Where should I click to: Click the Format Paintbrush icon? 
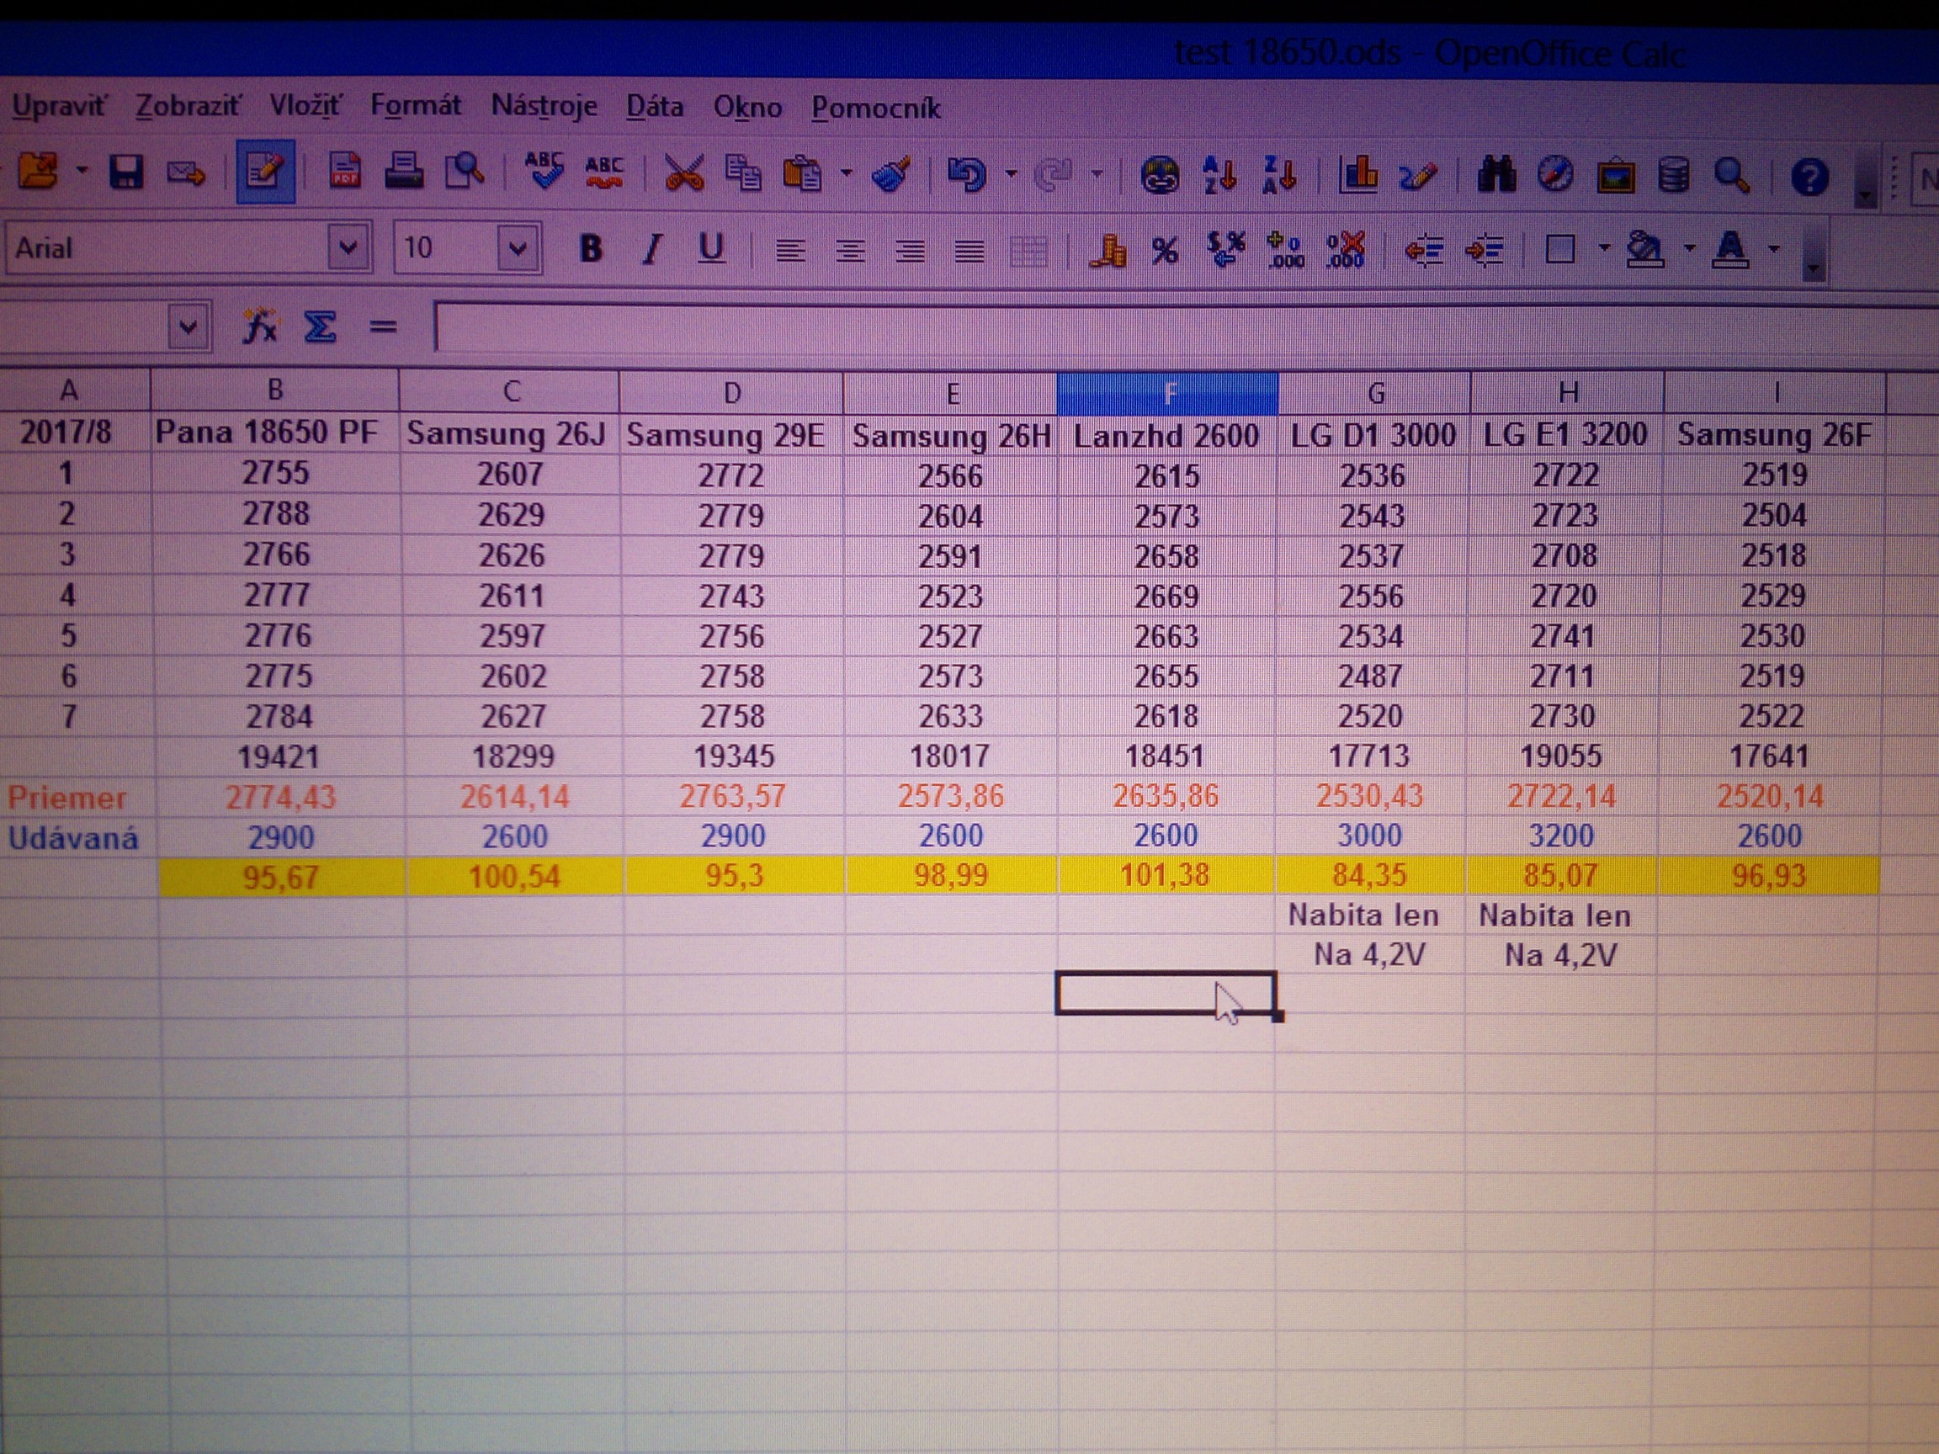click(892, 174)
